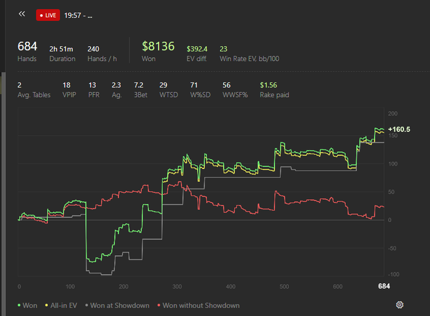This screenshot has height=316, width=430.
Task: Toggle Won at Showdown legend series
Action: click(117, 306)
